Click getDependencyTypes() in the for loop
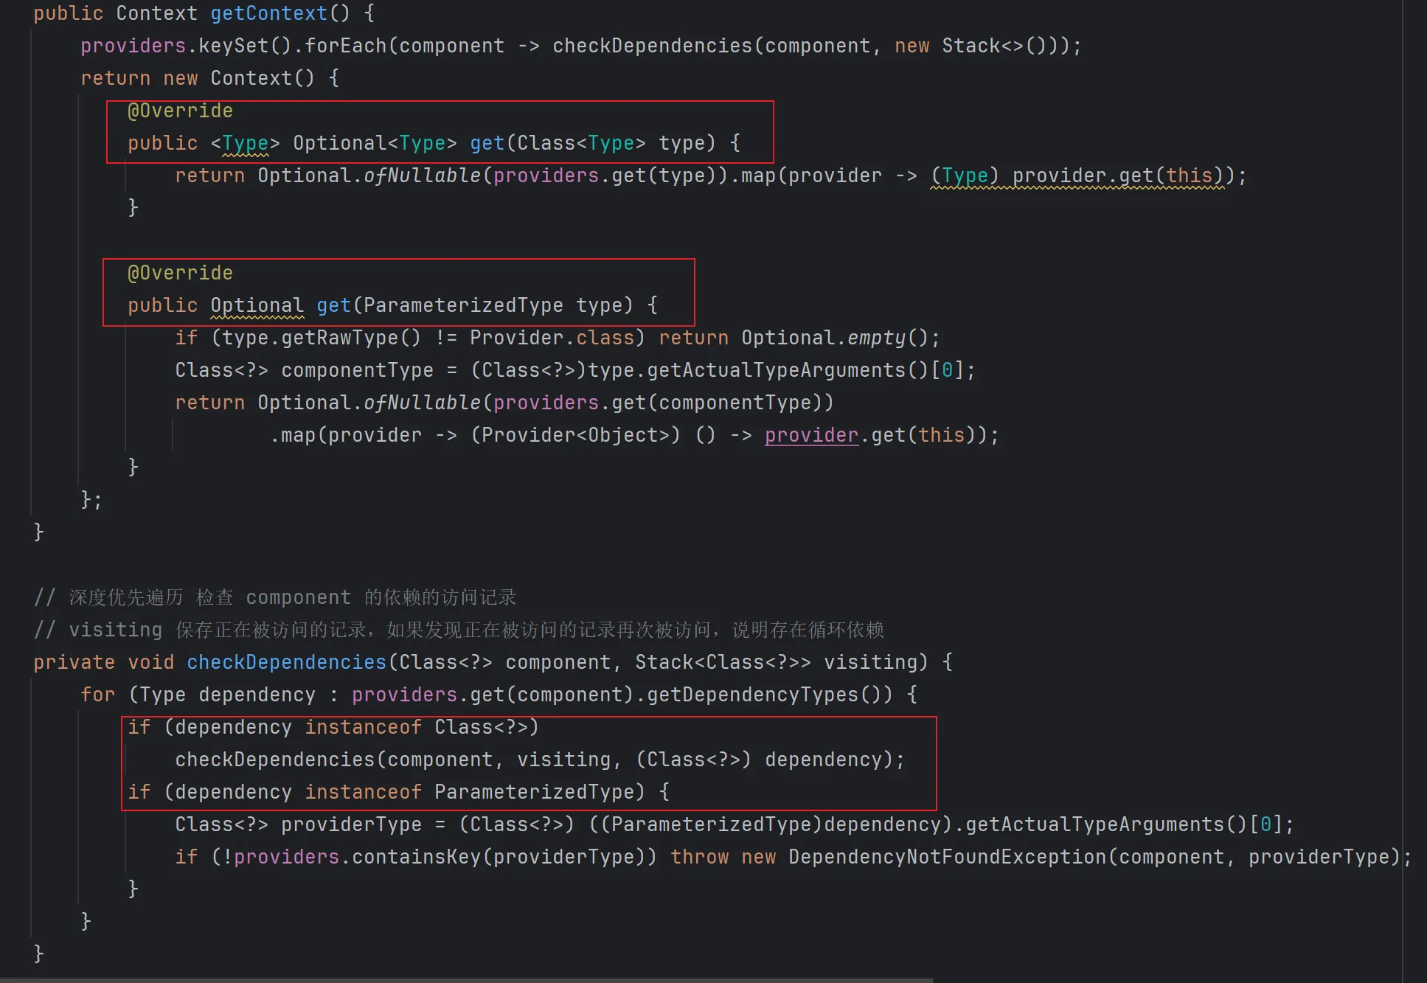The image size is (1427, 983). (763, 695)
